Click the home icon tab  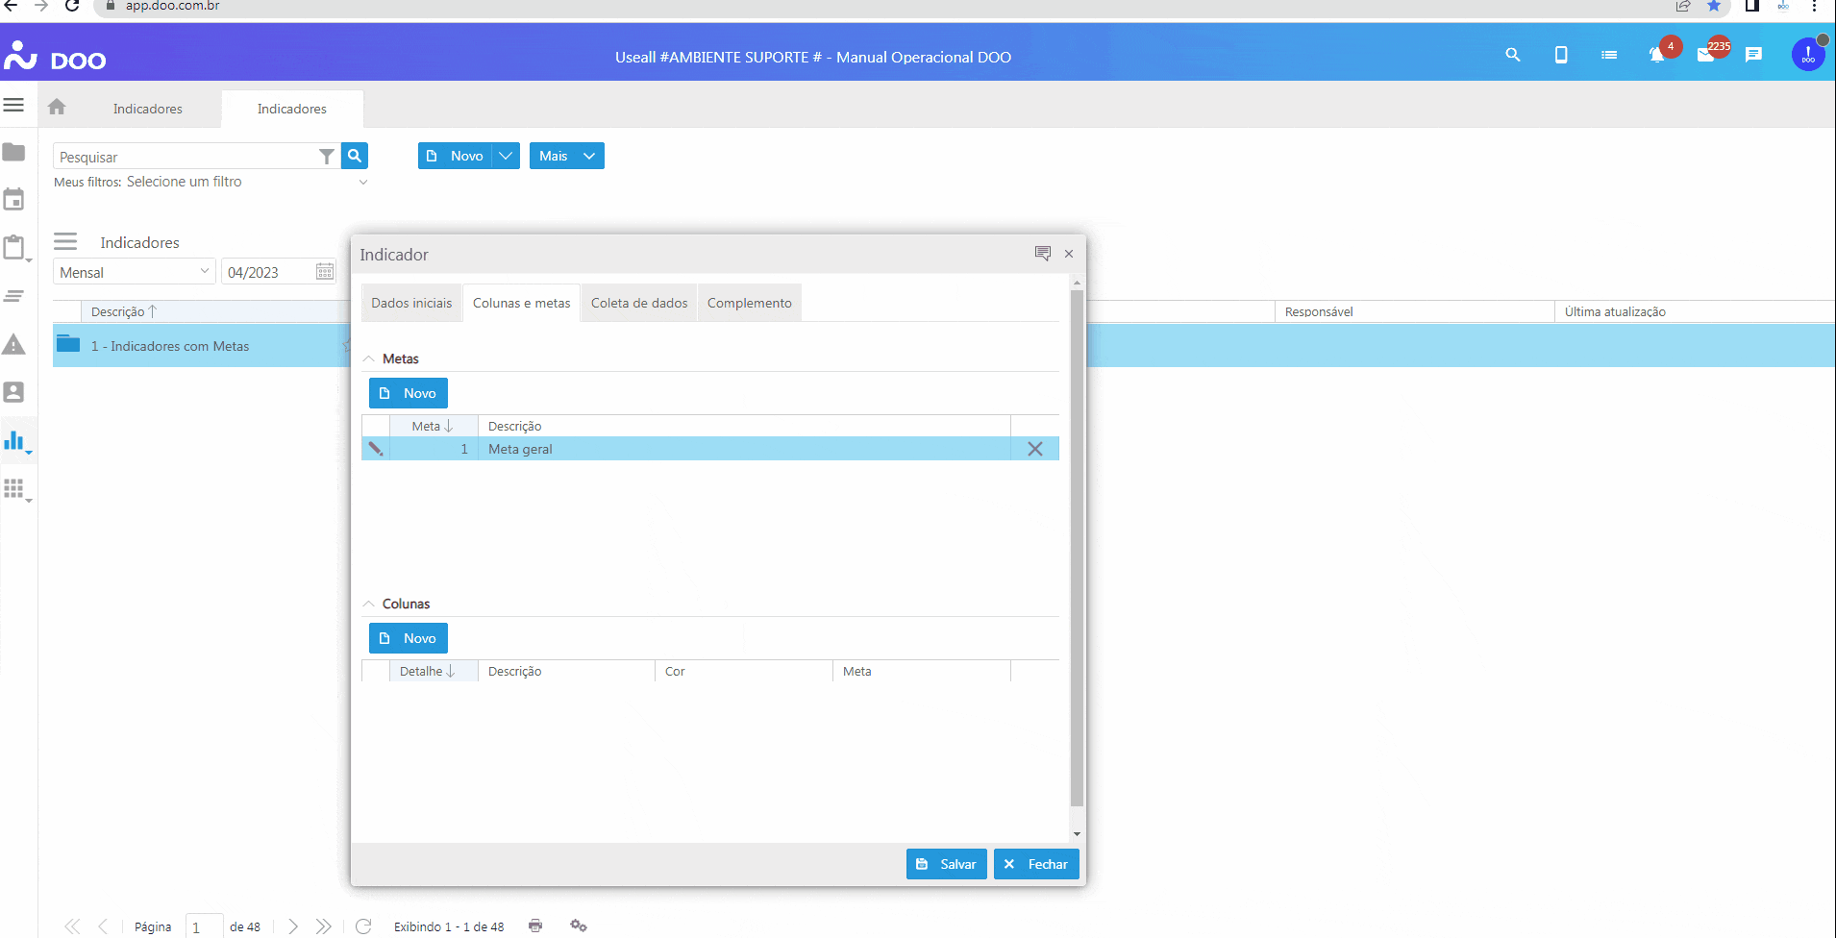(57, 108)
